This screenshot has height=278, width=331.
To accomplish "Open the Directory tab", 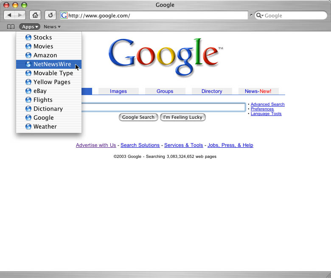I will (x=212, y=91).
